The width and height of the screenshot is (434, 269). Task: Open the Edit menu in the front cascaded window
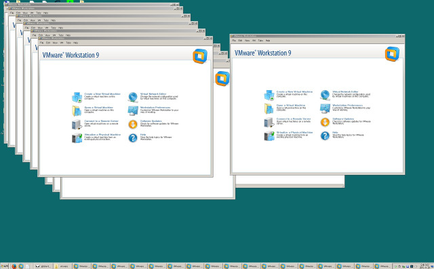tap(48, 43)
